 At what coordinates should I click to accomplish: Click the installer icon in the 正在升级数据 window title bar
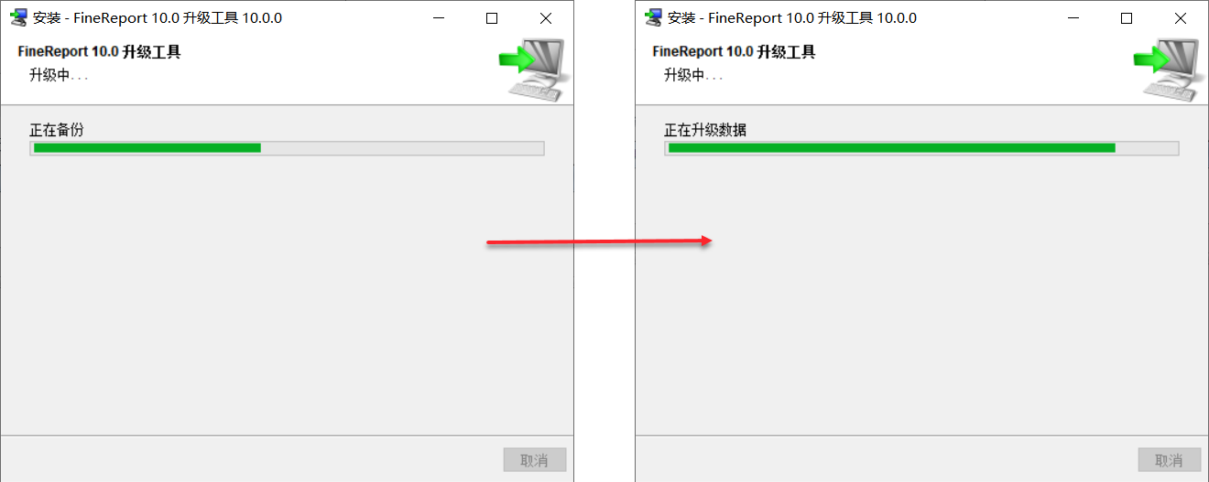coord(653,17)
